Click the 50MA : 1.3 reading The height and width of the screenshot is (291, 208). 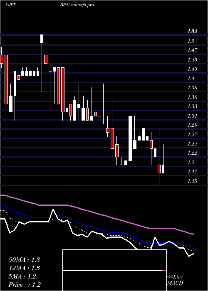(24, 260)
